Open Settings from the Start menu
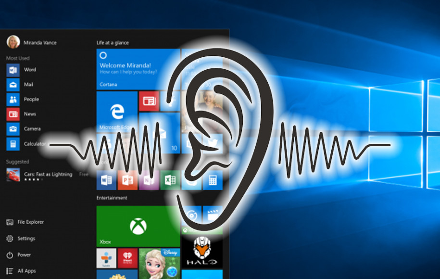Viewport: 440px width, 279px height. pyautogui.click(x=21, y=239)
